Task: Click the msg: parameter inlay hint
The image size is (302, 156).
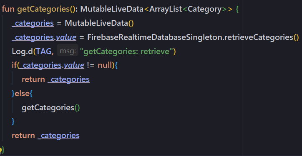Action: point(68,51)
